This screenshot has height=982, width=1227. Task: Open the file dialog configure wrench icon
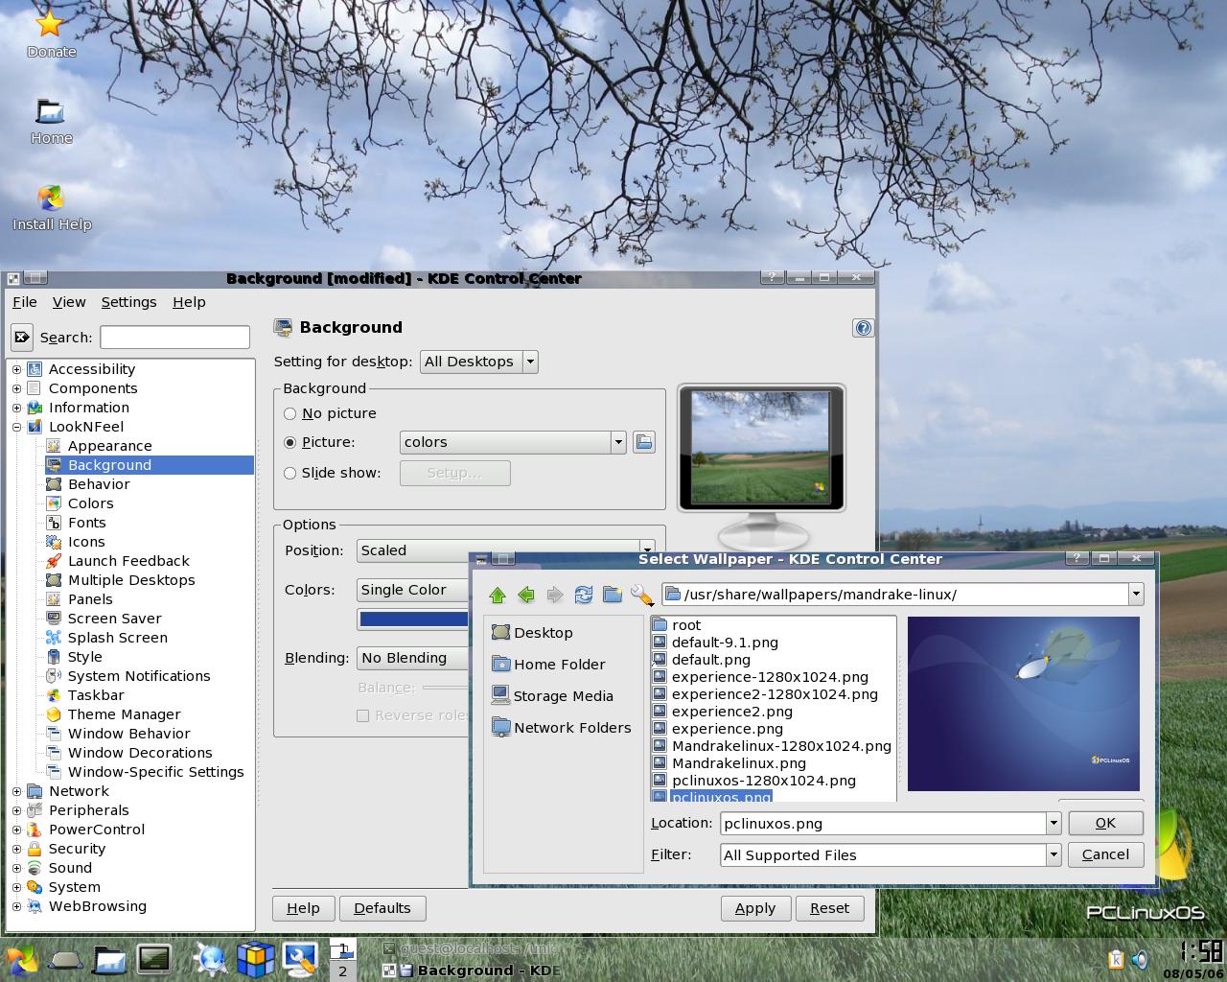coord(641,596)
